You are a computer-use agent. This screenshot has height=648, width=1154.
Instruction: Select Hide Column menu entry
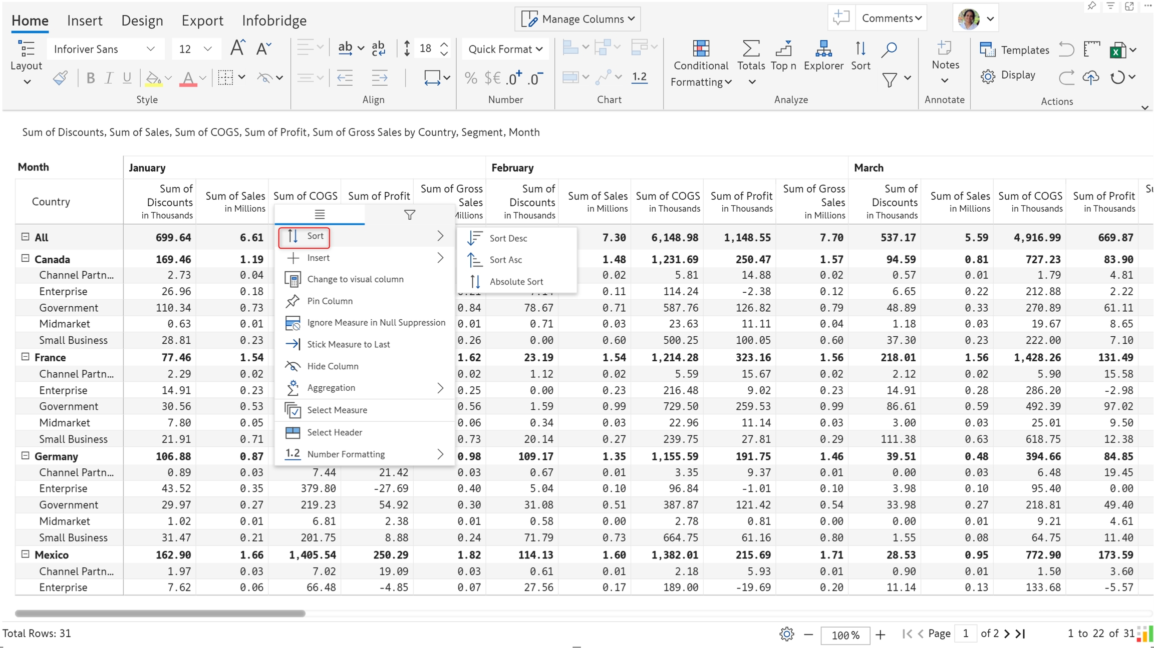pos(333,366)
